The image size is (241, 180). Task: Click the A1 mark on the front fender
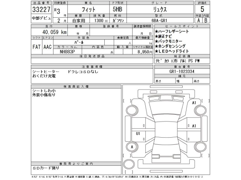coord(194,103)
